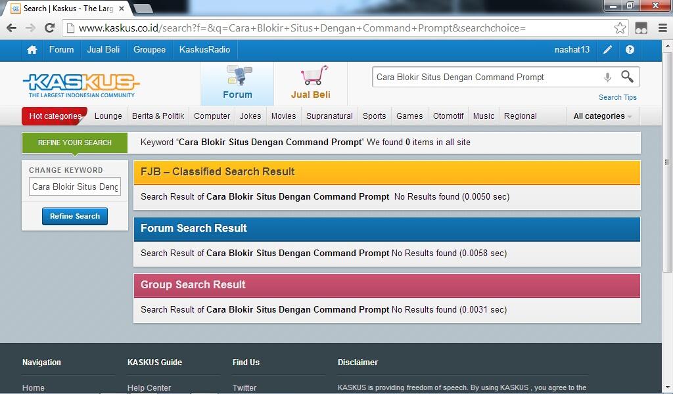Select the Supranatural category
Viewport: 673px width, 394px height.
pyautogui.click(x=329, y=116)
